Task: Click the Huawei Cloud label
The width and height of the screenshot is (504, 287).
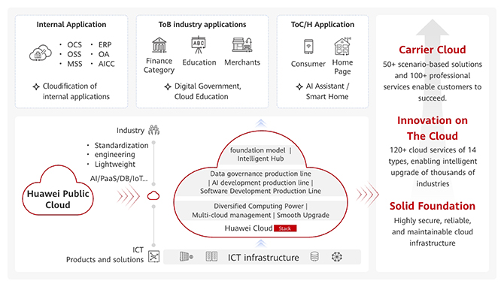Action: click(x=248, y=228)
